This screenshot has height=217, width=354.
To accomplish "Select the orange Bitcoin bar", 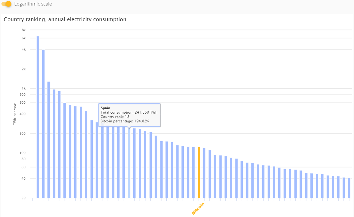I will [199, 172].
